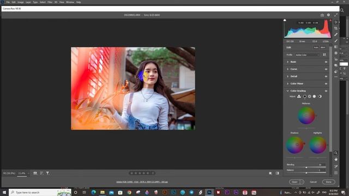
Task: Select the Crop tool icon
Action: (x=336, y=28)
